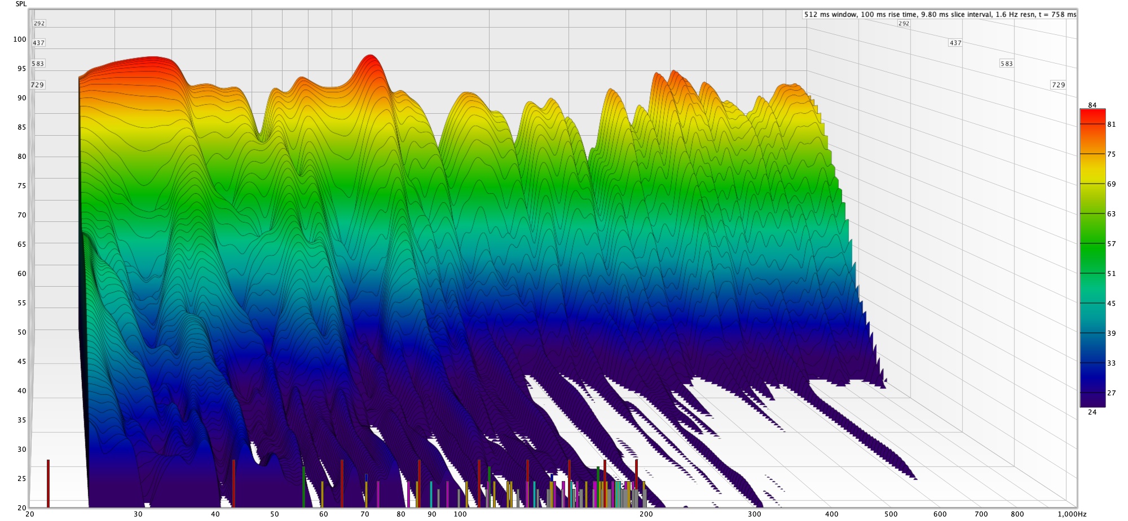Click the 729 time label on left side
Screen dimensions: 1128x521
coord(37,85)
